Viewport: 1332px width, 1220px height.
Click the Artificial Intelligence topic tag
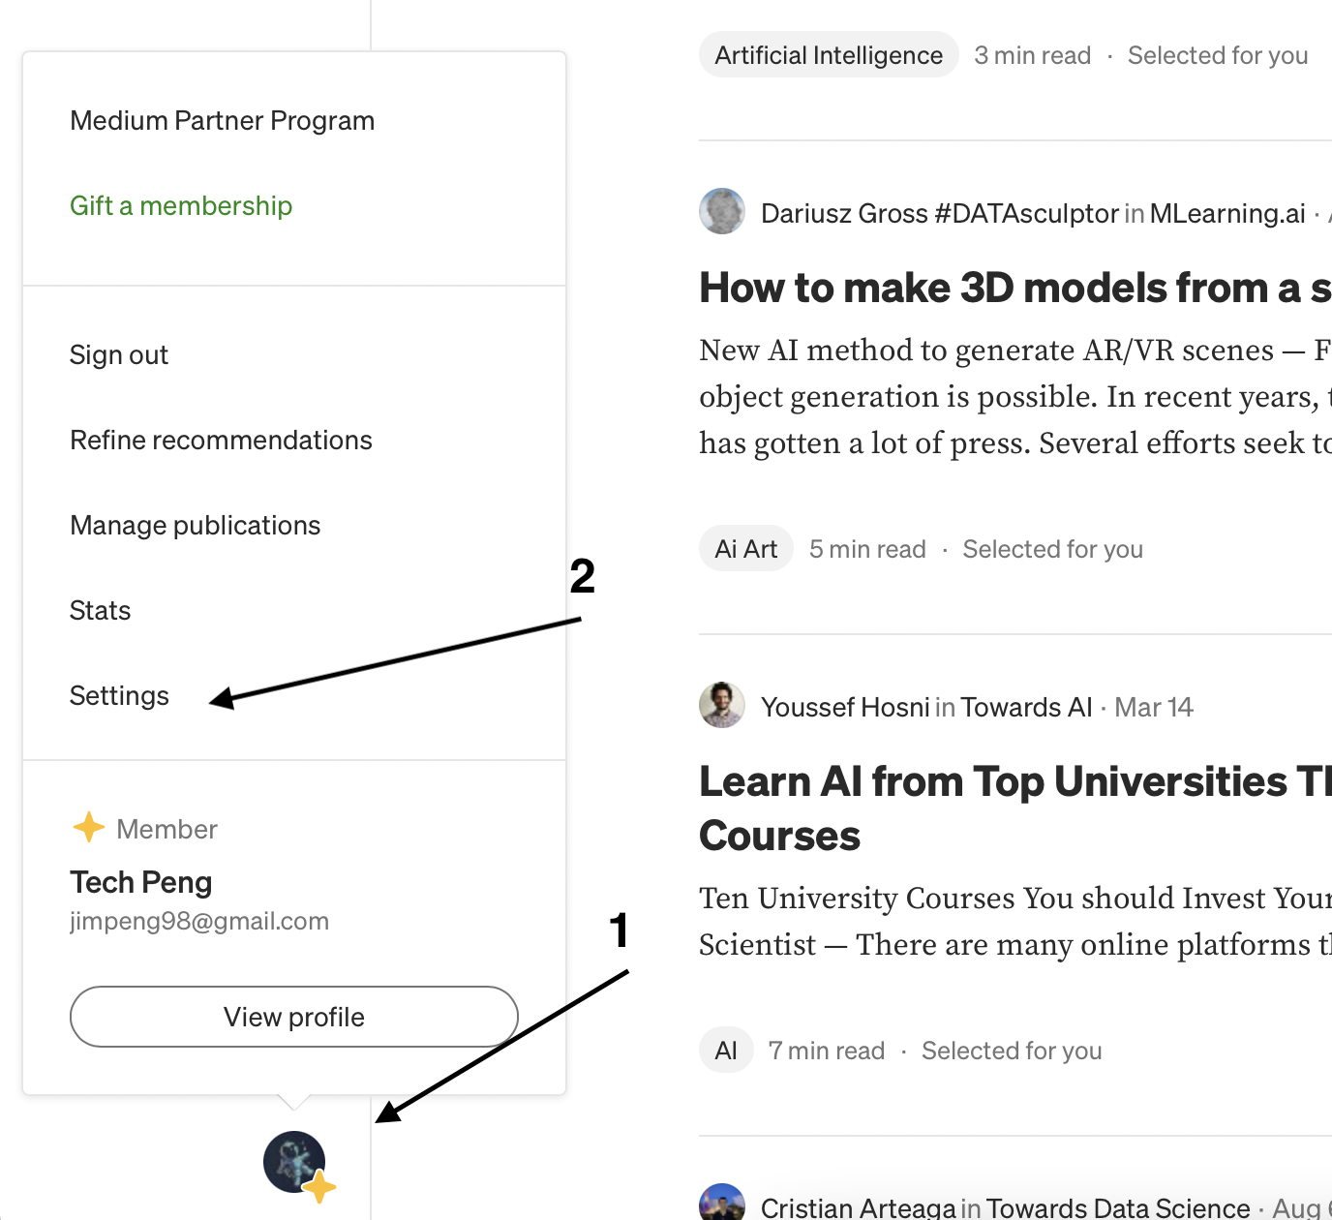click(829, 55)
